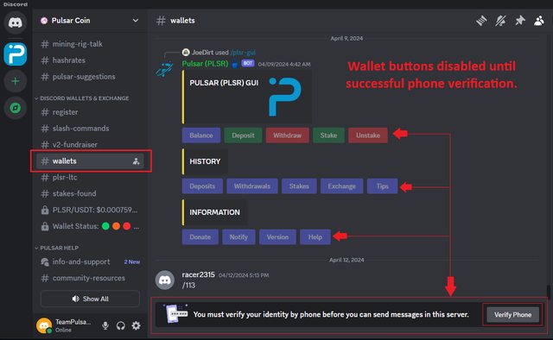
Task: Click the Notify button
Action: click(x=238, y=237)
